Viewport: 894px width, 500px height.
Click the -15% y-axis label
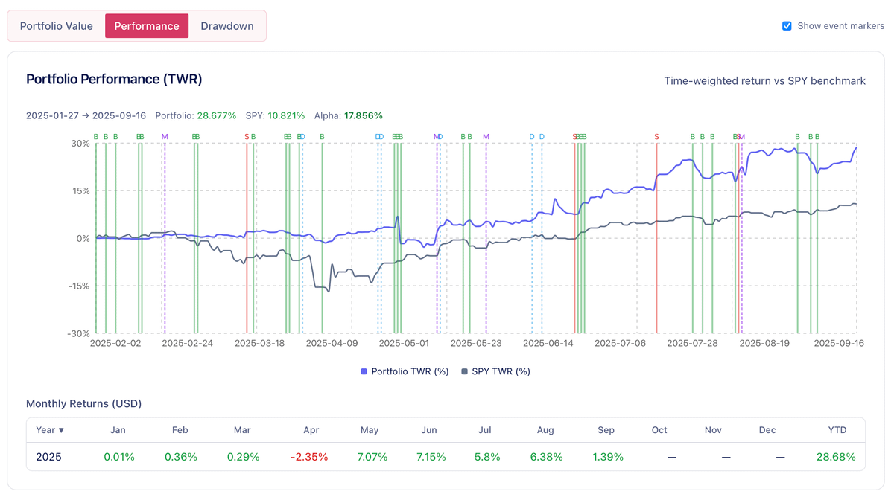[x=77, y=286]
